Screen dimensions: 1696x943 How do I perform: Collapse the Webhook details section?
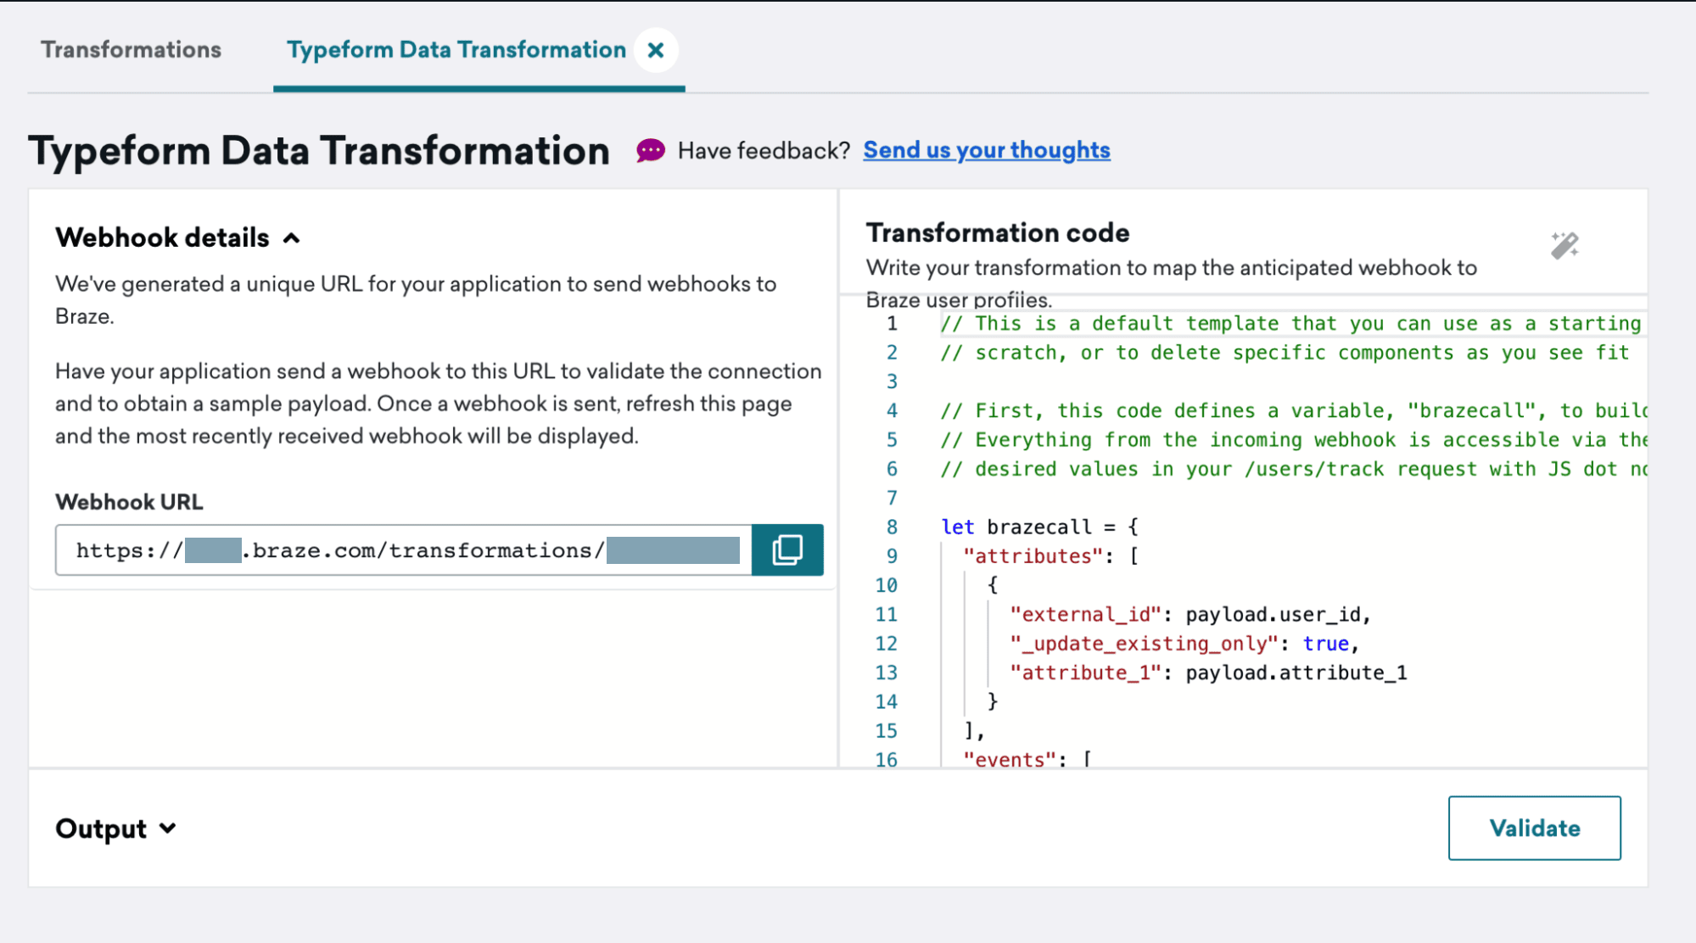(x=291, y=238)
